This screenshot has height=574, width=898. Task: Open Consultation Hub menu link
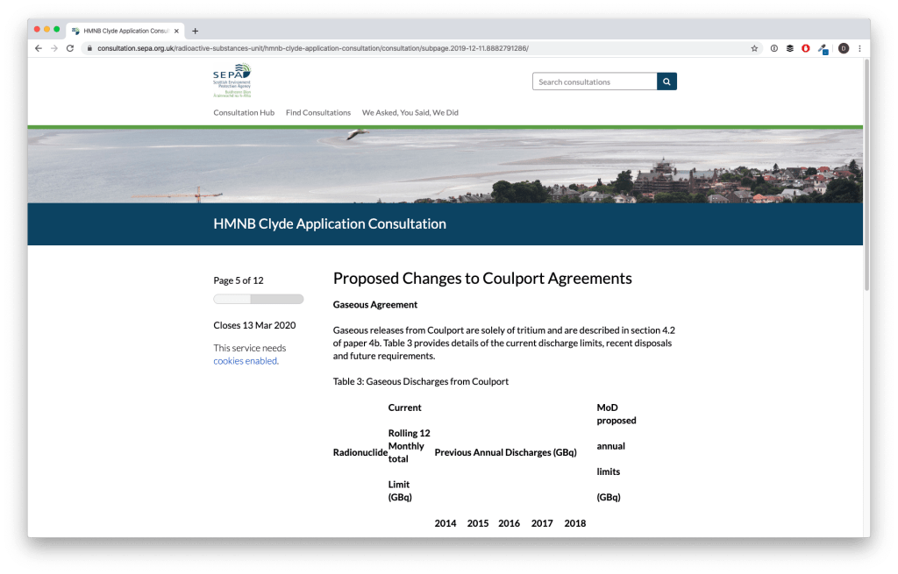[x=244, y=113]
